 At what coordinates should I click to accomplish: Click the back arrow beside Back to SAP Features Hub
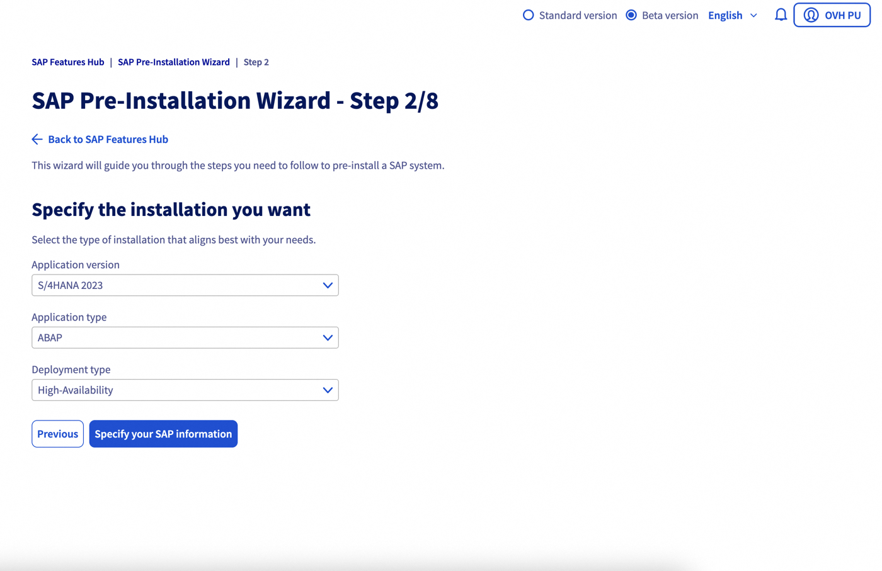[37, 139]
